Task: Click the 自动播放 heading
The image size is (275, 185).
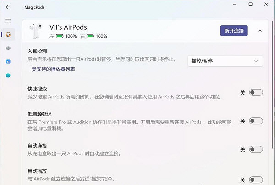Action: [37, 171]
